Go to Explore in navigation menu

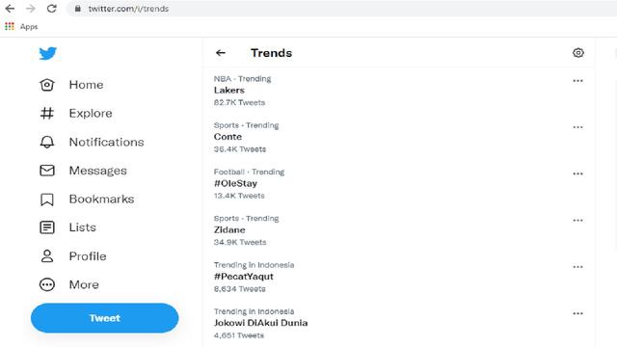(91, 114)
